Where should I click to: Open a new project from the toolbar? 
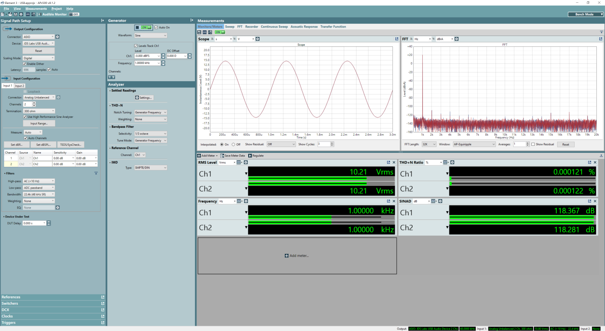[3, 14]
